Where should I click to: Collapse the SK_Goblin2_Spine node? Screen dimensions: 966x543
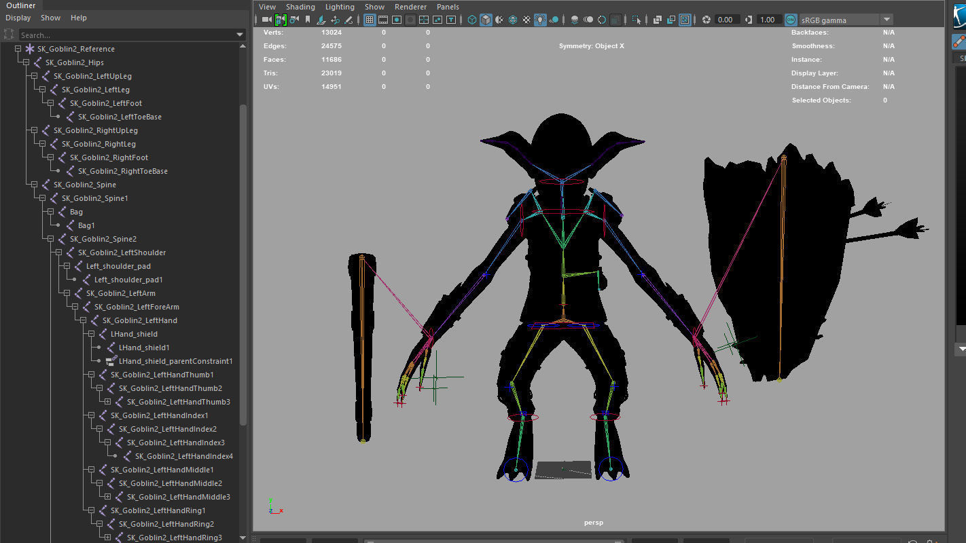pyautogui.click(x=35, y=185)
